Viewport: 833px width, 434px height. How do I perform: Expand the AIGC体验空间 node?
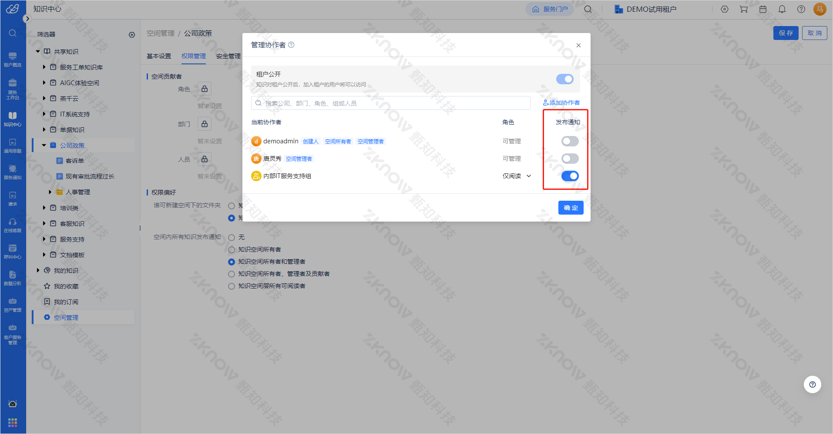coord(44,83)
